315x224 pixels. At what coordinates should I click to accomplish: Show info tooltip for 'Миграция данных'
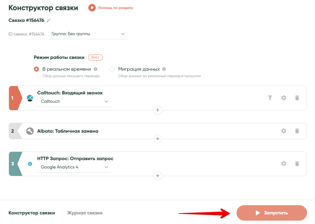pos(164,69)
